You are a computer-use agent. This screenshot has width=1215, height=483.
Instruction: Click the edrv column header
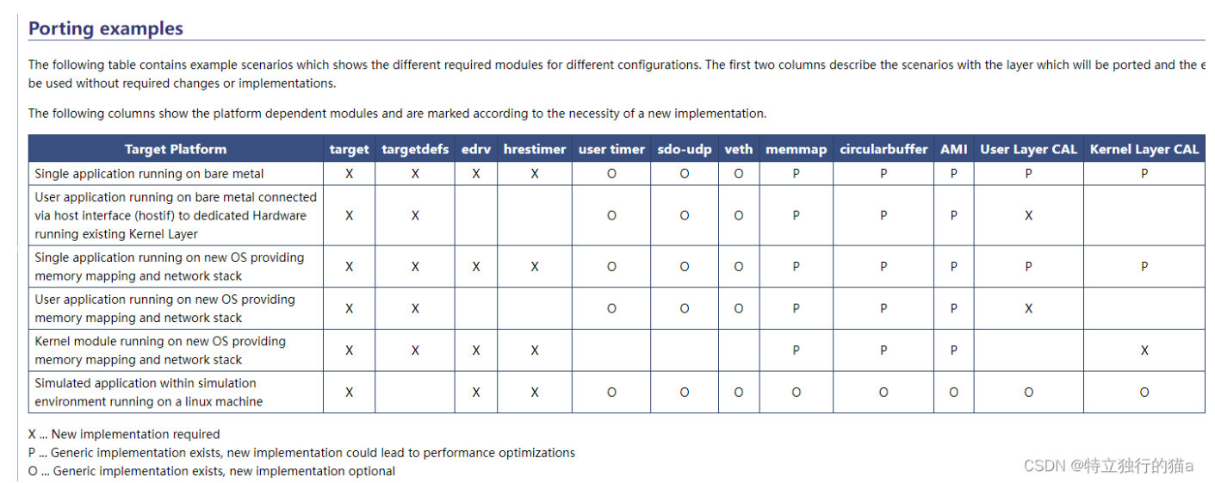tap(476, 149)
